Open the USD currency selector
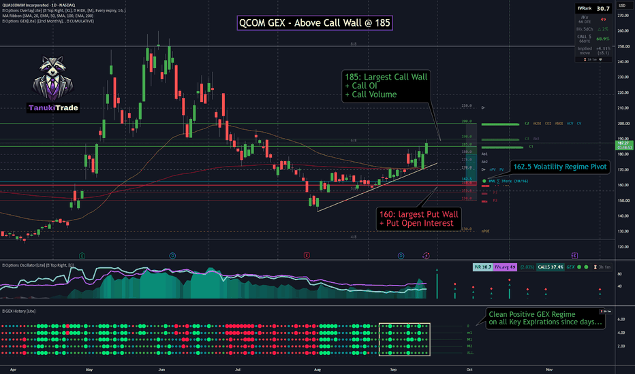Viewport: 635px width, 374px height. [621, 5]
